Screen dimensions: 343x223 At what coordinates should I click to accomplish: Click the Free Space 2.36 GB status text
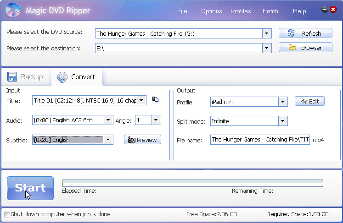pyautogui.click(x=212, y=214)
